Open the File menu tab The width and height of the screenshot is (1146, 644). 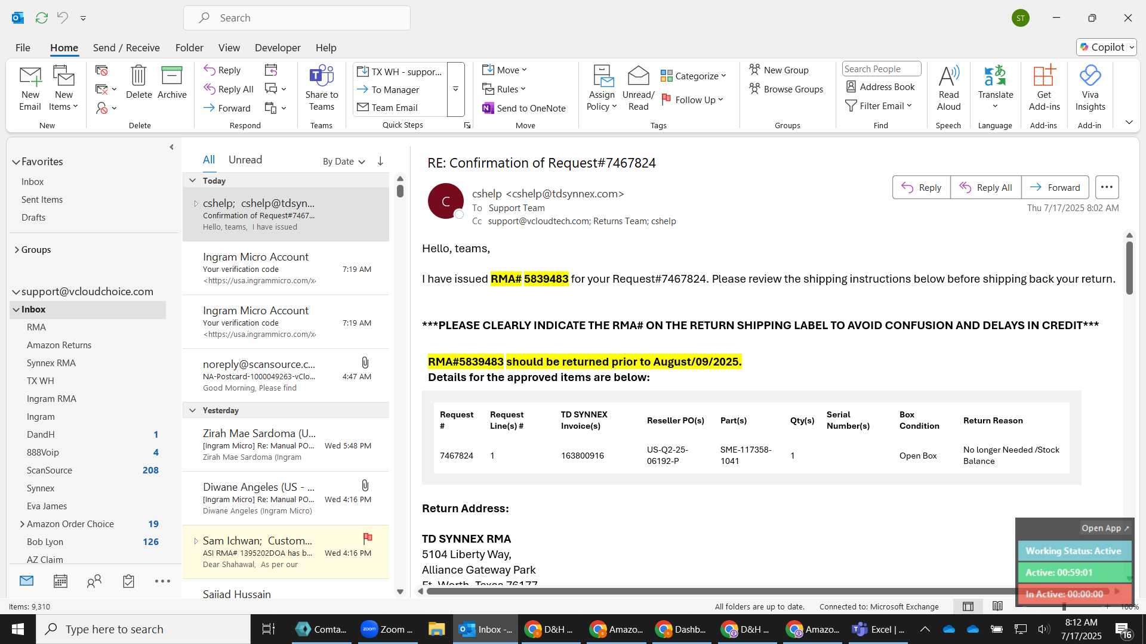(x=23, y=48)
